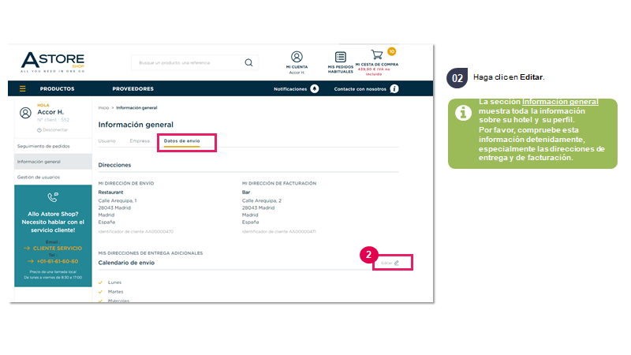Click the cart item count badge
Viewport: 631px width, 355px height.
391,51
